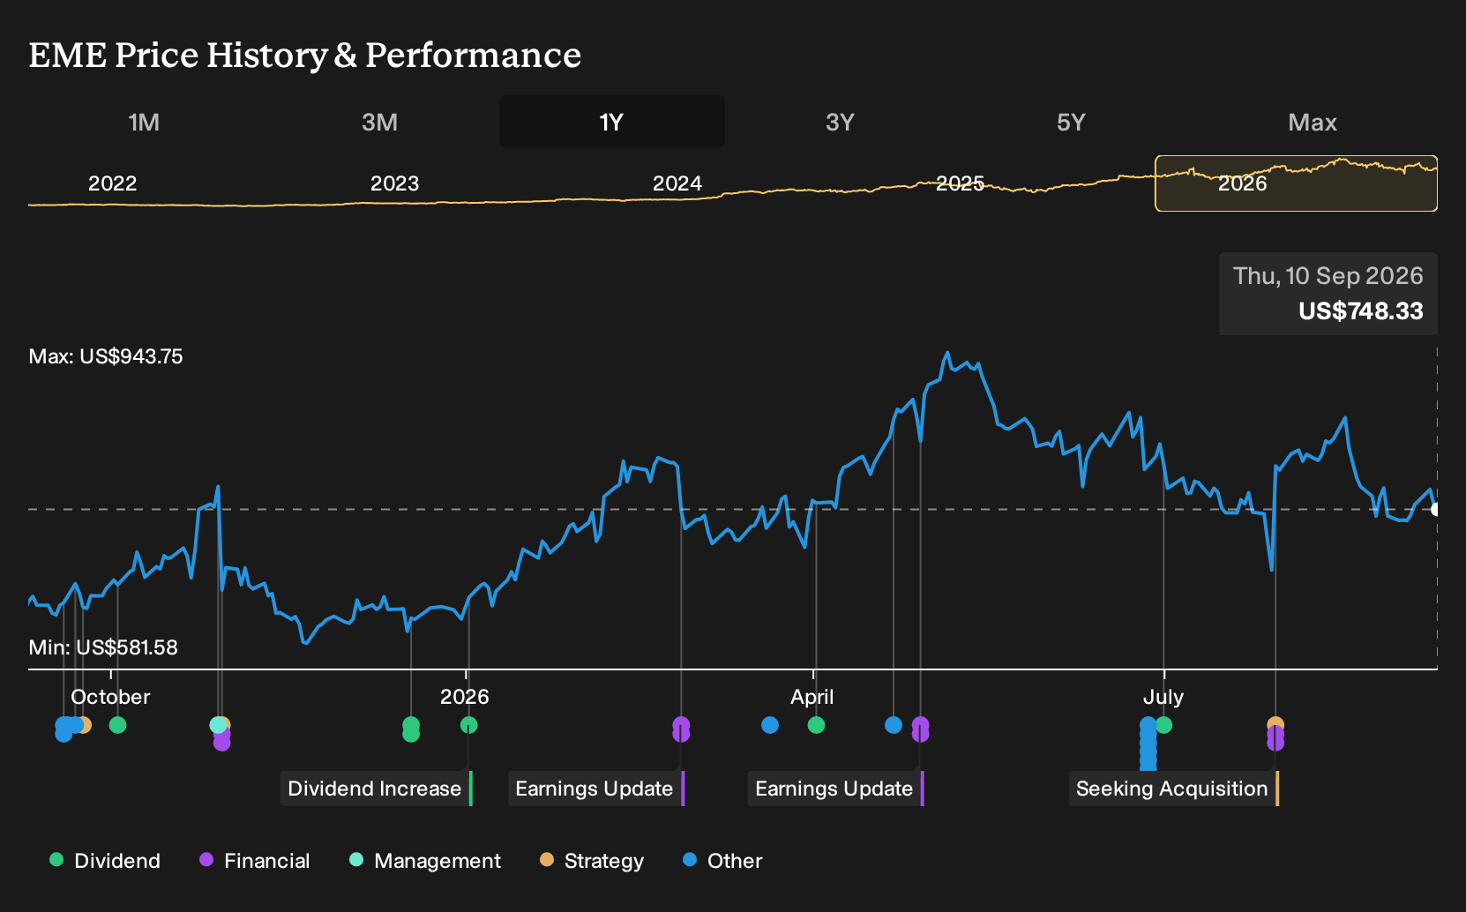
Task: Toggle the Financial legend filter
Action: click(x=255, y=861)
